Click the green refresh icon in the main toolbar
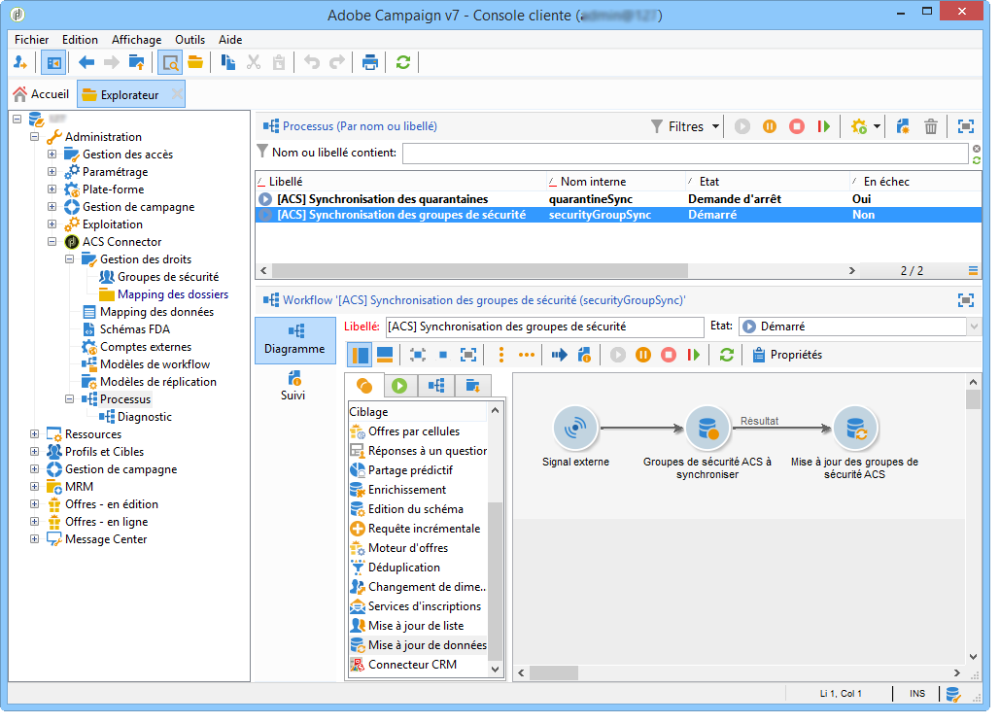Viewport: 1000px width, 723px height. click(x=403, y=62)
